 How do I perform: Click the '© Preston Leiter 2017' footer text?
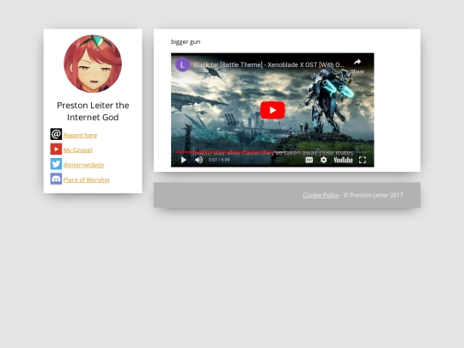click(373, 195)
